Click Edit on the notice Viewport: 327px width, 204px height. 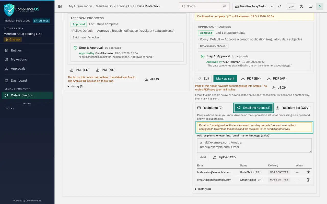coord(203,79)
